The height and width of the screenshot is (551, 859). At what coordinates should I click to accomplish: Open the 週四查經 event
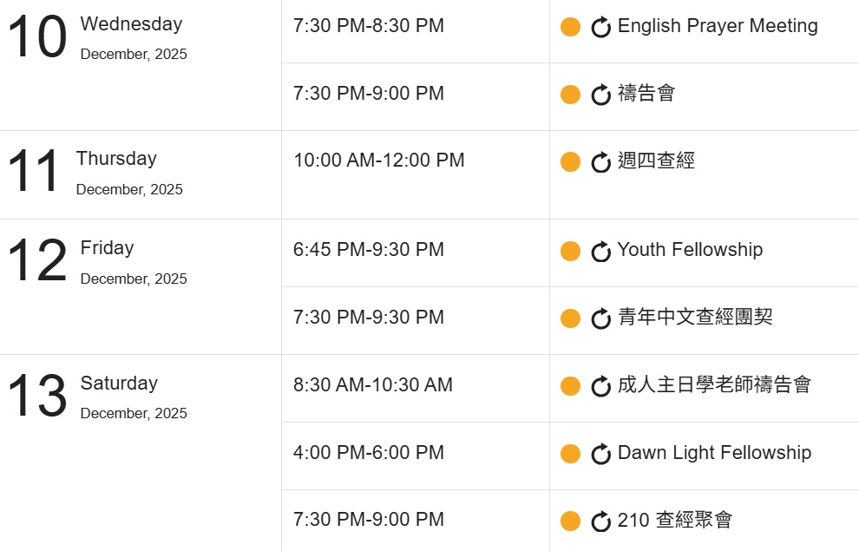click(656, 161)
